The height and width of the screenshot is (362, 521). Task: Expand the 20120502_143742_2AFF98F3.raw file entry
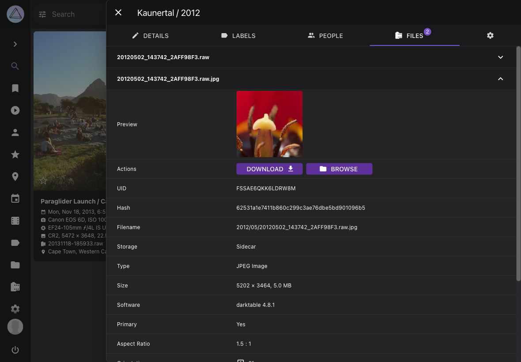(500, 57)
